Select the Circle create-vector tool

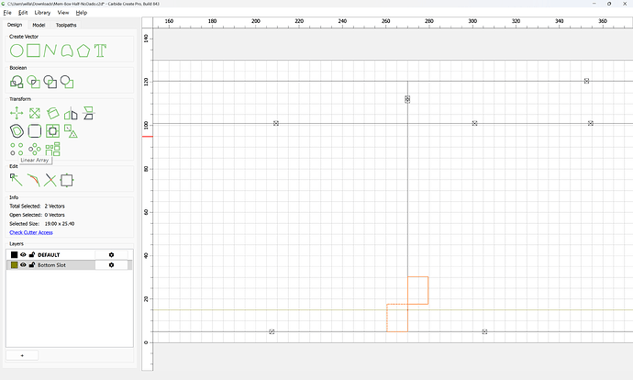click(17, 50)
